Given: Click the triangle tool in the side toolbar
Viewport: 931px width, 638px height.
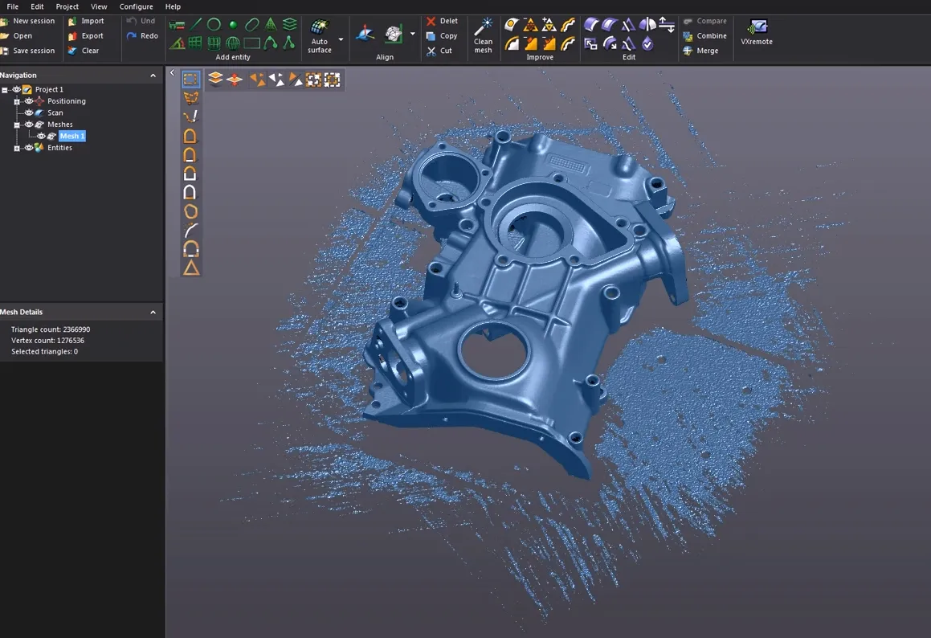Looking at the screenshot, I should click(x=191, y=268).
